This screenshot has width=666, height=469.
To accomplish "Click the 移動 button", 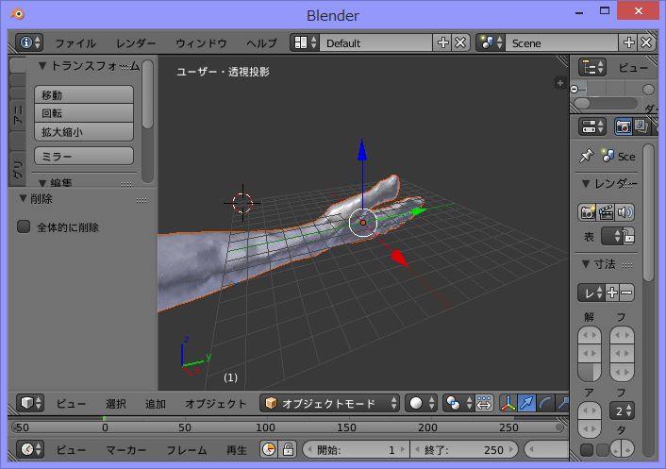I will point(84,94).
